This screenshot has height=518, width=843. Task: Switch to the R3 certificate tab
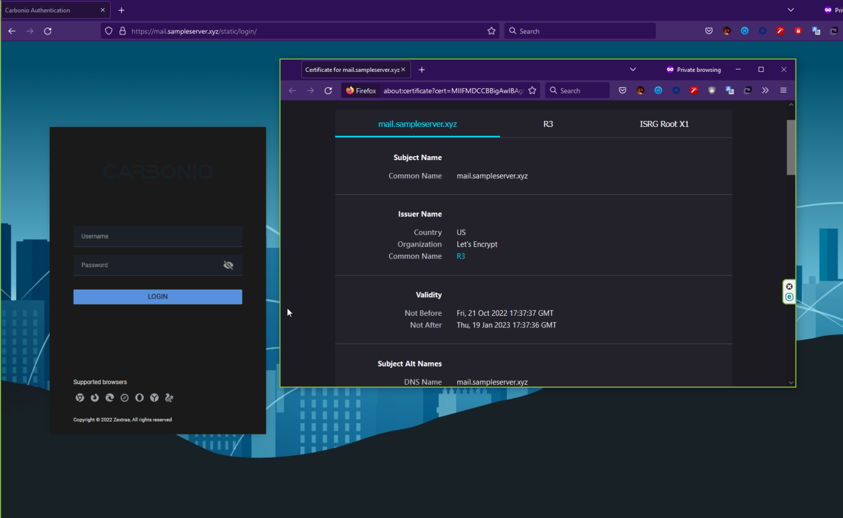click(x=548, y=124)
